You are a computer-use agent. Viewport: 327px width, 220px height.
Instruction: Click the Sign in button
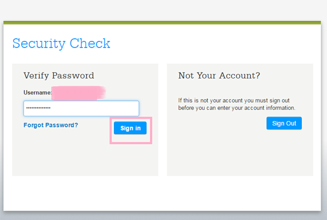tap(131, 128)
